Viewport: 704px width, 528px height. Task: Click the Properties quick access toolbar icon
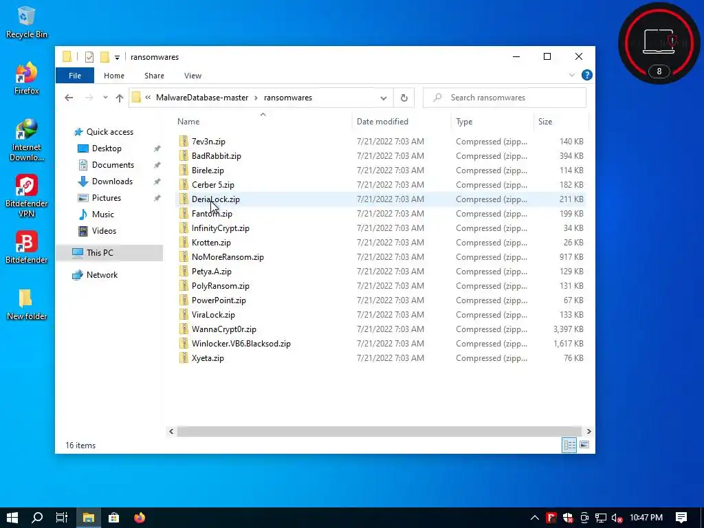pos(89,57)
